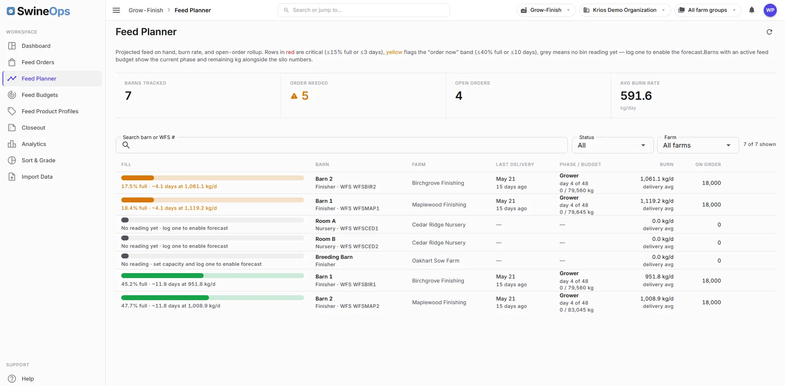Screen dimensions: 785x386
Task: Expand the Status filter dropdown
Action: click(613, 145)
